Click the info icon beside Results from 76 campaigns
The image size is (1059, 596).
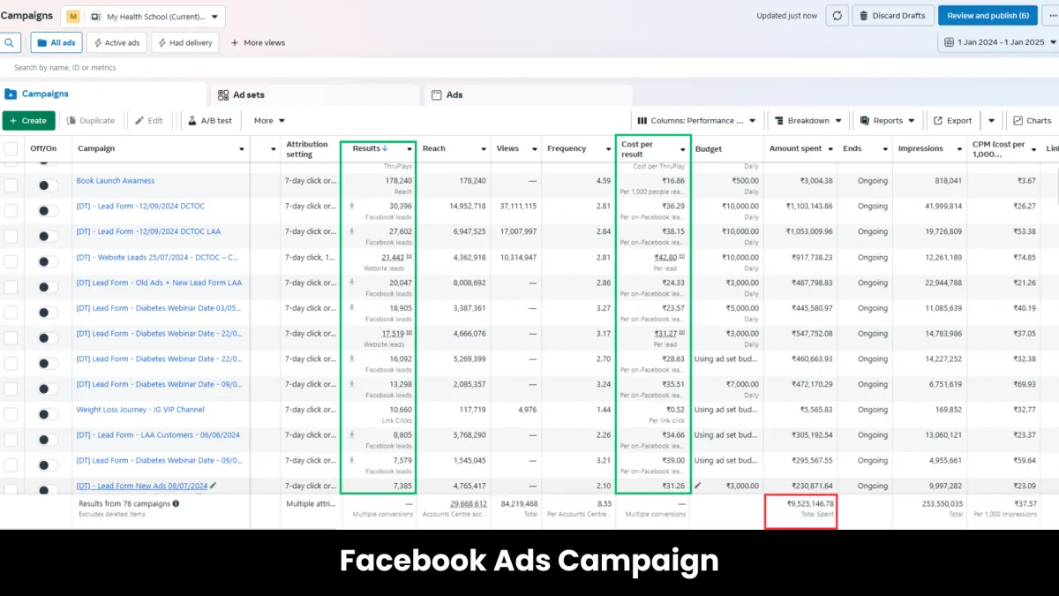click(176, 503)
